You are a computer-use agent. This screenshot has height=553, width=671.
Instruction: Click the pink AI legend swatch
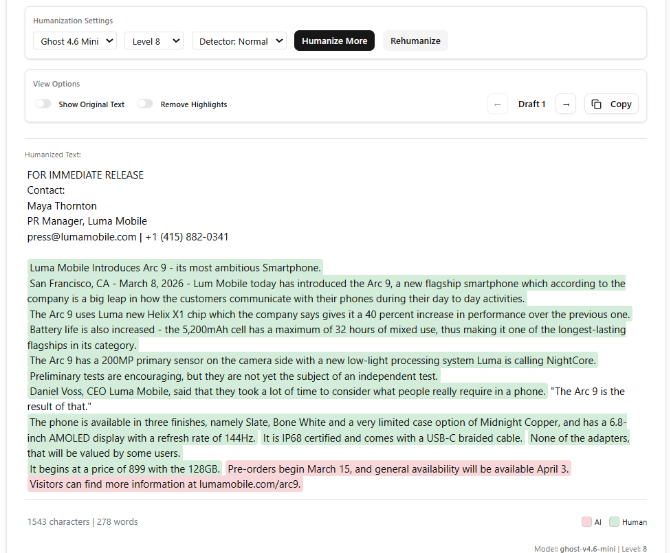click(585, 521)
